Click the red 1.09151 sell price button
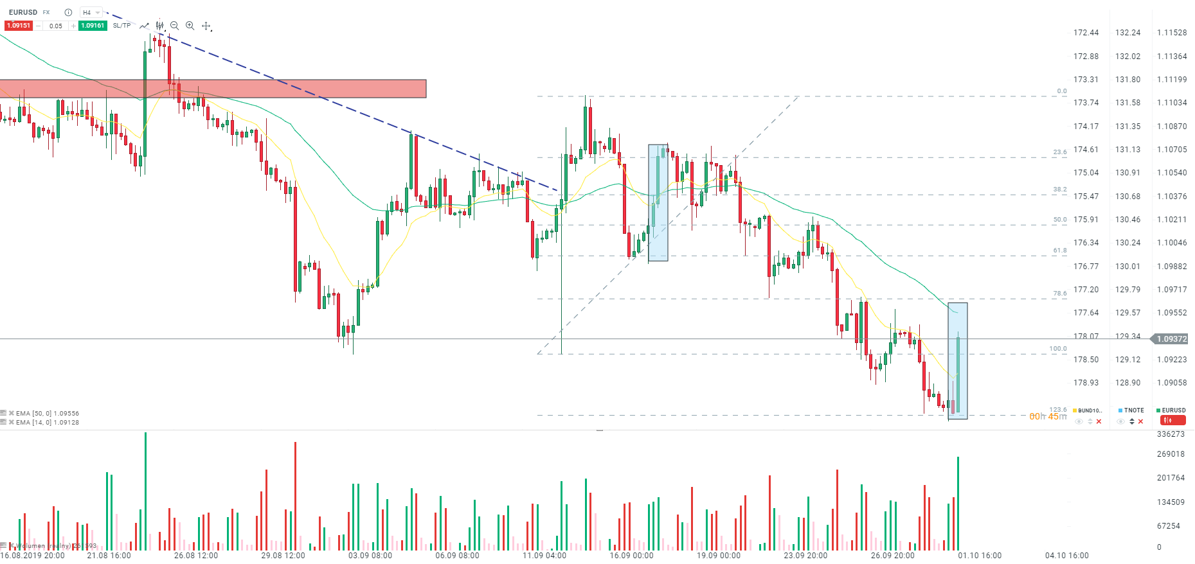This screenshot has width=1195, height=564. coord(19,26)
